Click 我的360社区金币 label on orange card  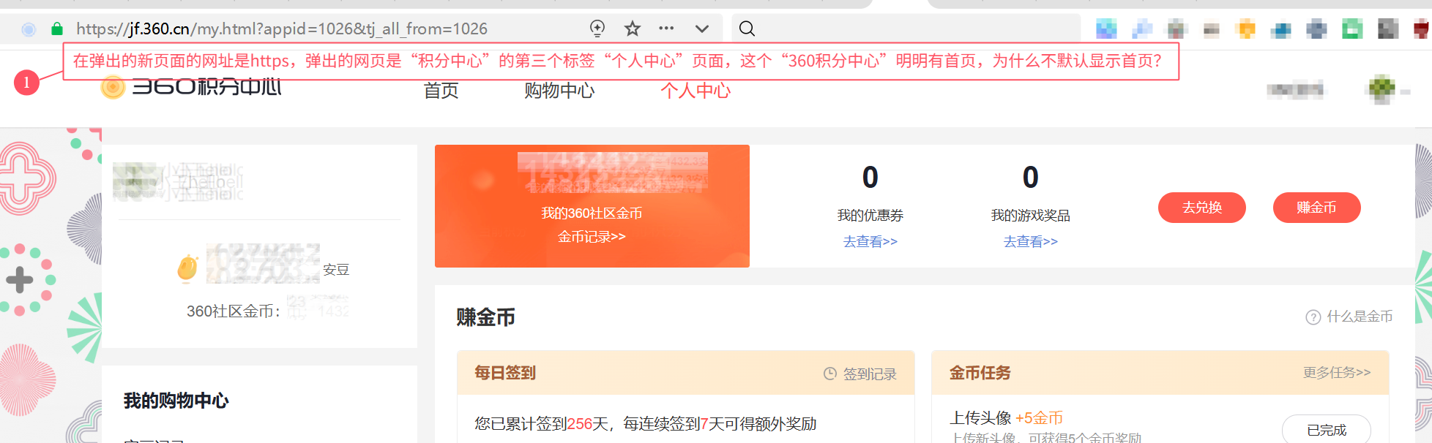592,213
